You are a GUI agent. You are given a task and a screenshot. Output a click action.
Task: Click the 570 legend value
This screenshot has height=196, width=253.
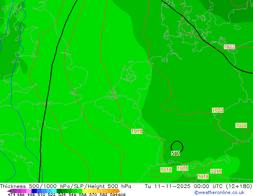[x=93, y=194]
